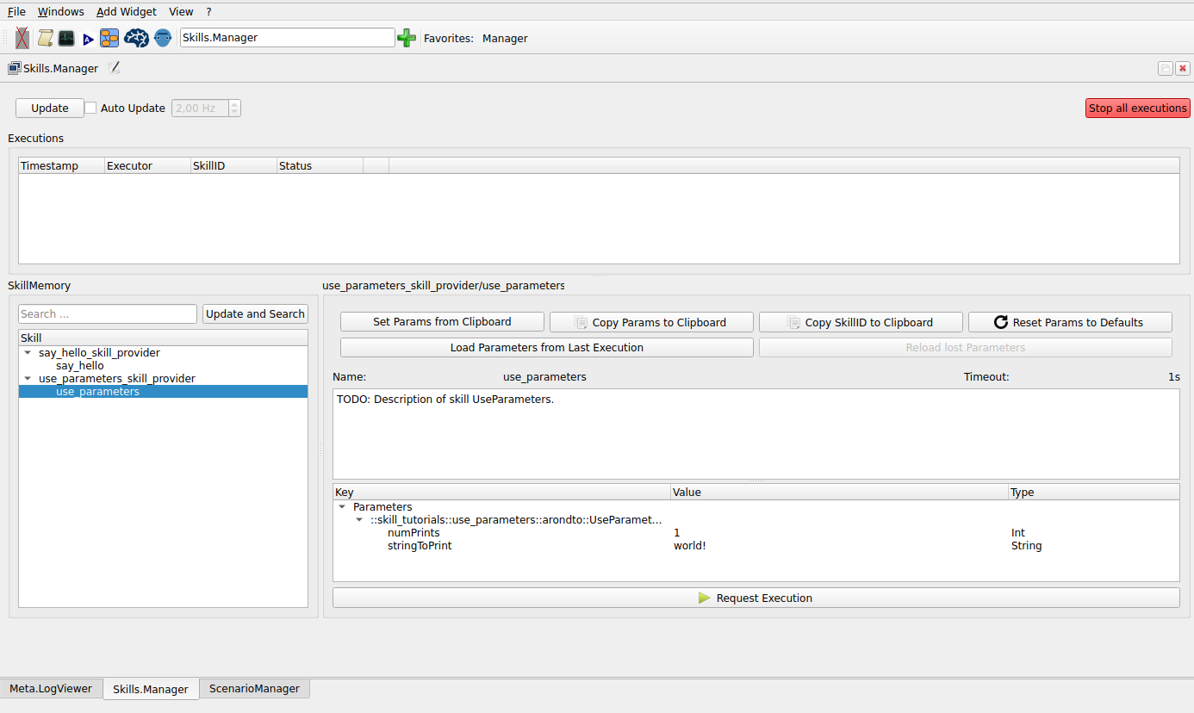Click the robot head icon on toolbar
Viewport: 1194px width, 713px height.
point(162,38)
